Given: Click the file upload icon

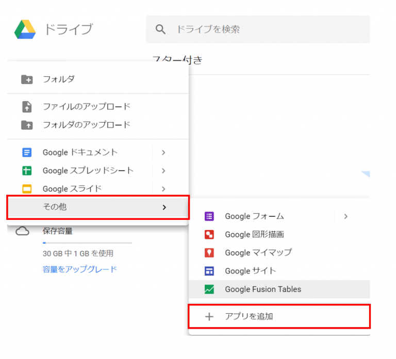Looking at the screenshot, I should (27, 107).
